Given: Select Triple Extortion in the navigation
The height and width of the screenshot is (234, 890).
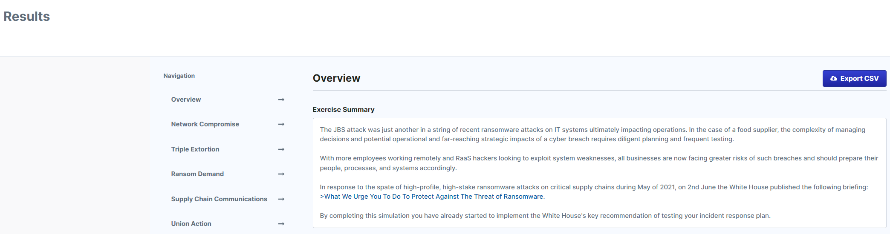Looking at the screenshot, I should click(195, 149).
